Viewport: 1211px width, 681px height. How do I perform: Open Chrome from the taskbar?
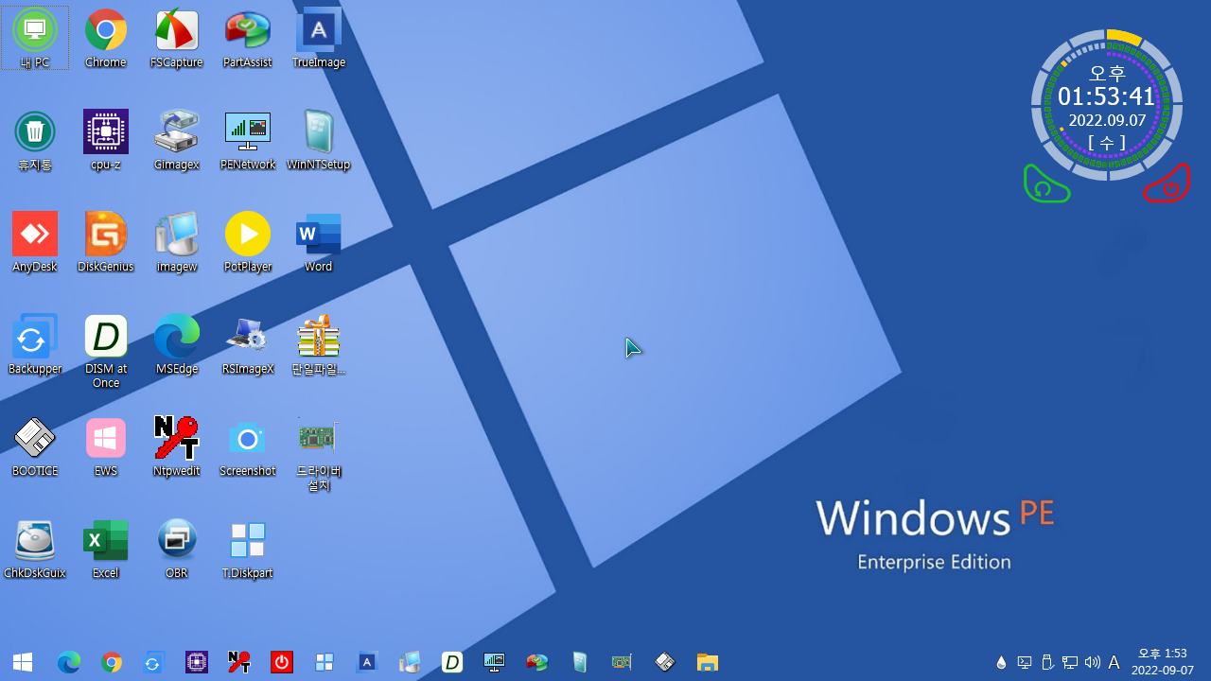click(112, 662)
